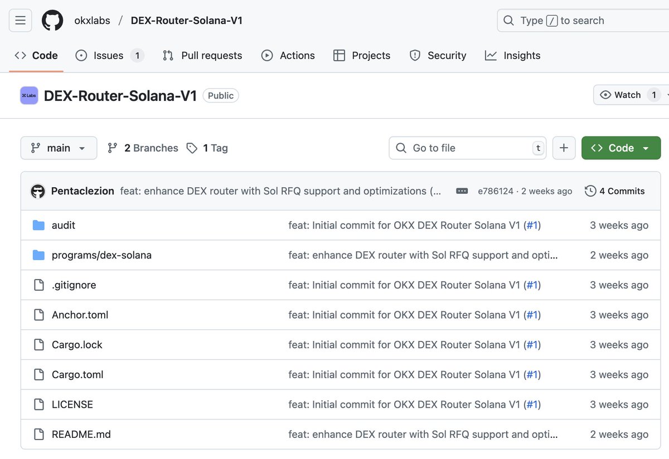Open the okxlabs organization link
669x459 pixels.
pos(93,21)
